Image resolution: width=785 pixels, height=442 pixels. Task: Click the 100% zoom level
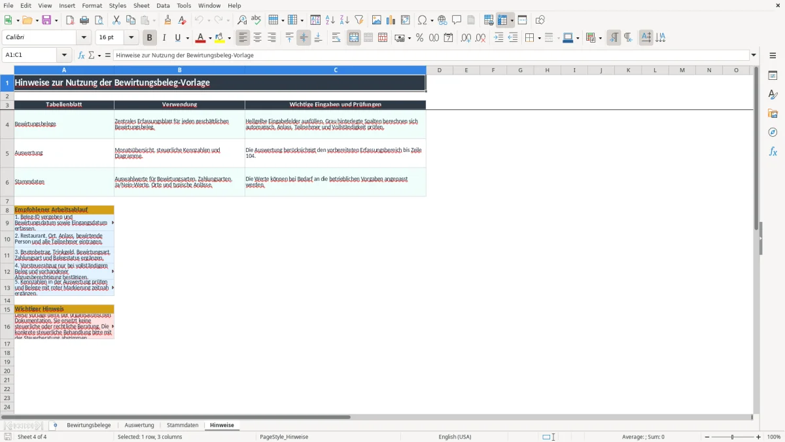tap(774, 437)
